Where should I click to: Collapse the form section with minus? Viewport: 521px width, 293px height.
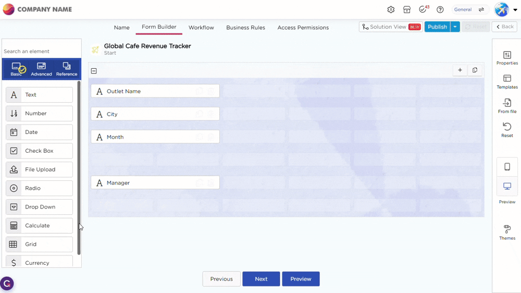click(x=94, y=71)
